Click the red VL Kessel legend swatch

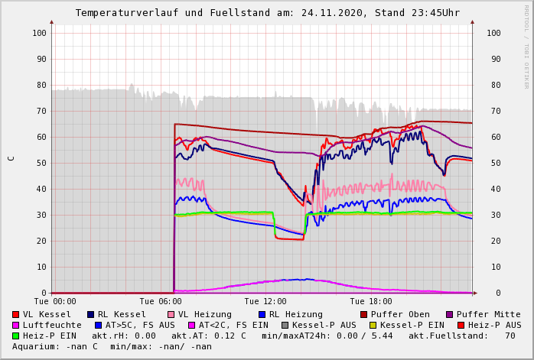click(x=16, y=314)
